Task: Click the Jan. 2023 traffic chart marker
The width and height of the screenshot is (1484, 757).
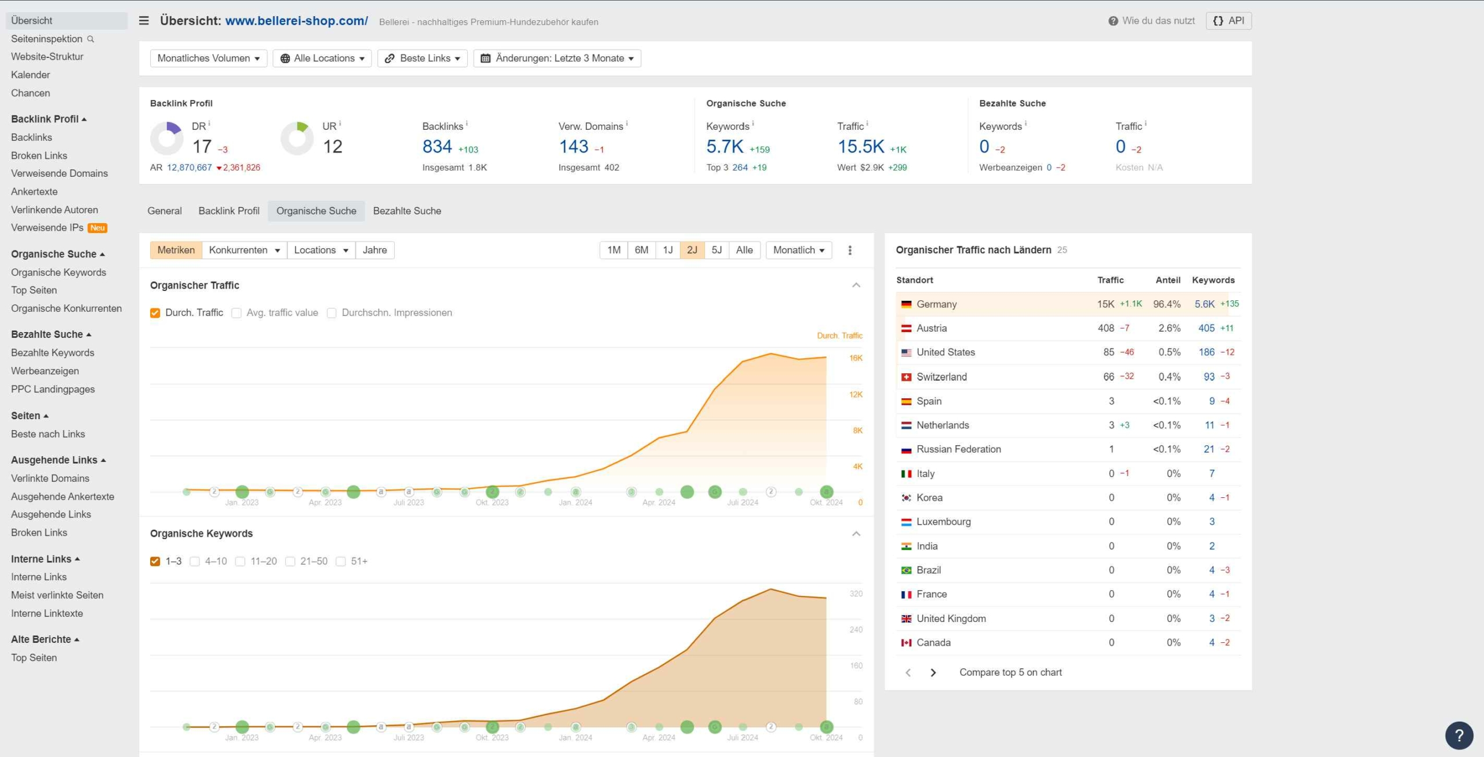Action: click(242, 492)
